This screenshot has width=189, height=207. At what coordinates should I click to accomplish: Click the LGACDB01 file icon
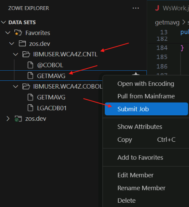[x=30, y=108]
